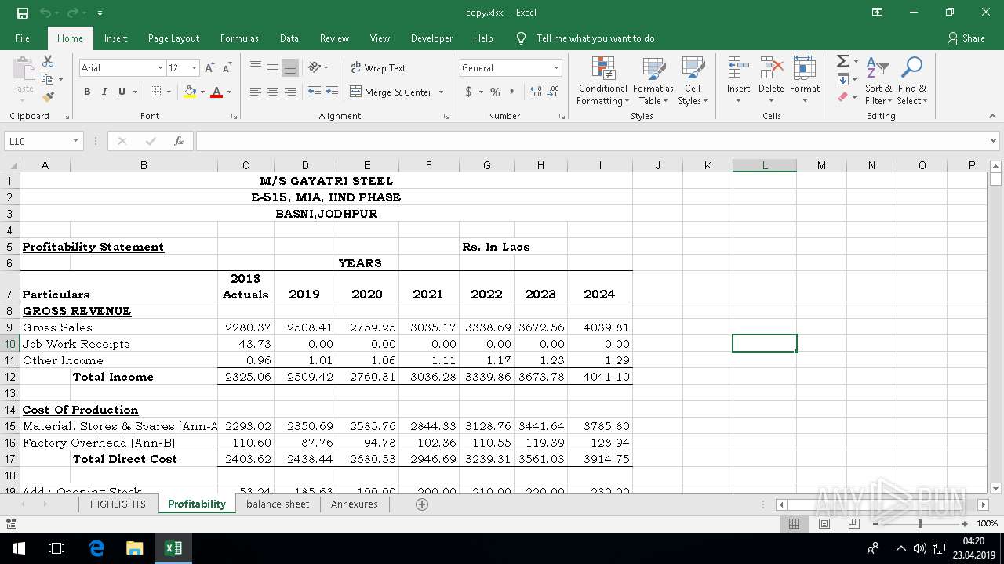The width and height of the screenshot is (1004, 564).
Task: Adjust the zoom slider in status bar
Action: (920, 523)
